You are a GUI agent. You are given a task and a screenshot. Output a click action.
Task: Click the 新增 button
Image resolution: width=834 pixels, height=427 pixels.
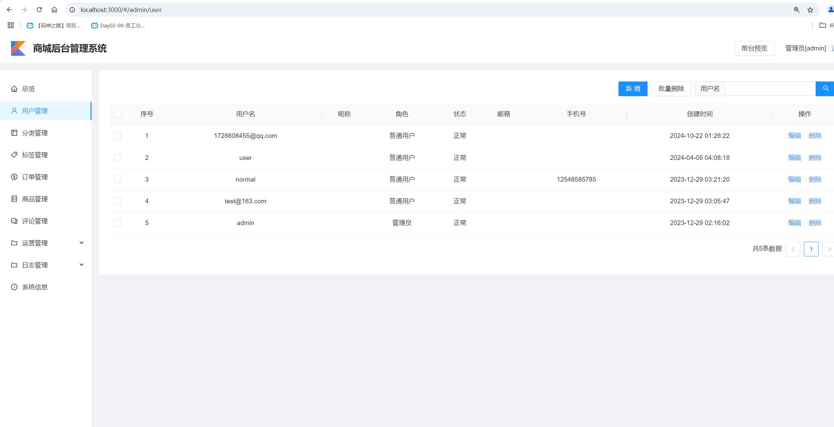click(x=633, y=88)
